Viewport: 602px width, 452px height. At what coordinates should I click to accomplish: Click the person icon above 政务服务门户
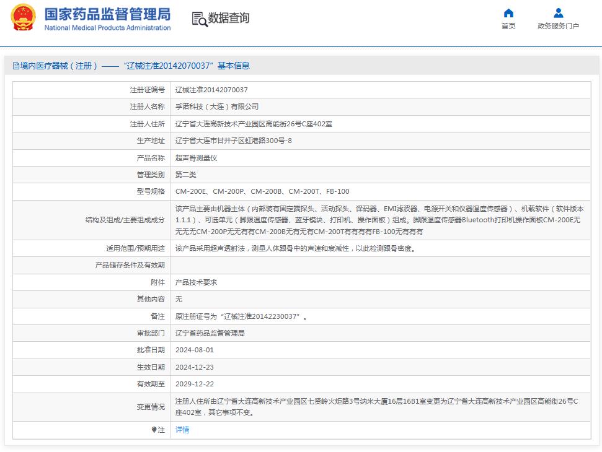557,13
